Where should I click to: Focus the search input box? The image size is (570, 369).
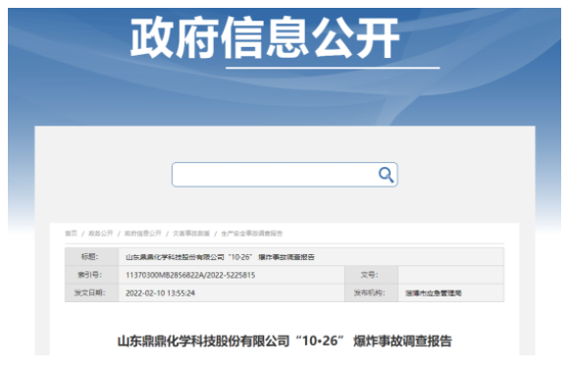(x=285, y=175)
